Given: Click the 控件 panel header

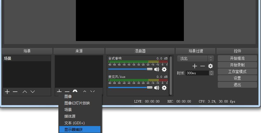Looking at the screenshot, I should (237, 51).
